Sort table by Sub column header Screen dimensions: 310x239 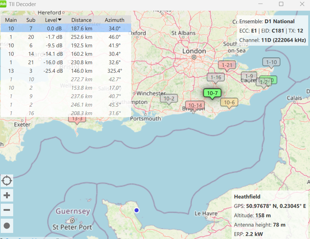click(31, 20)
